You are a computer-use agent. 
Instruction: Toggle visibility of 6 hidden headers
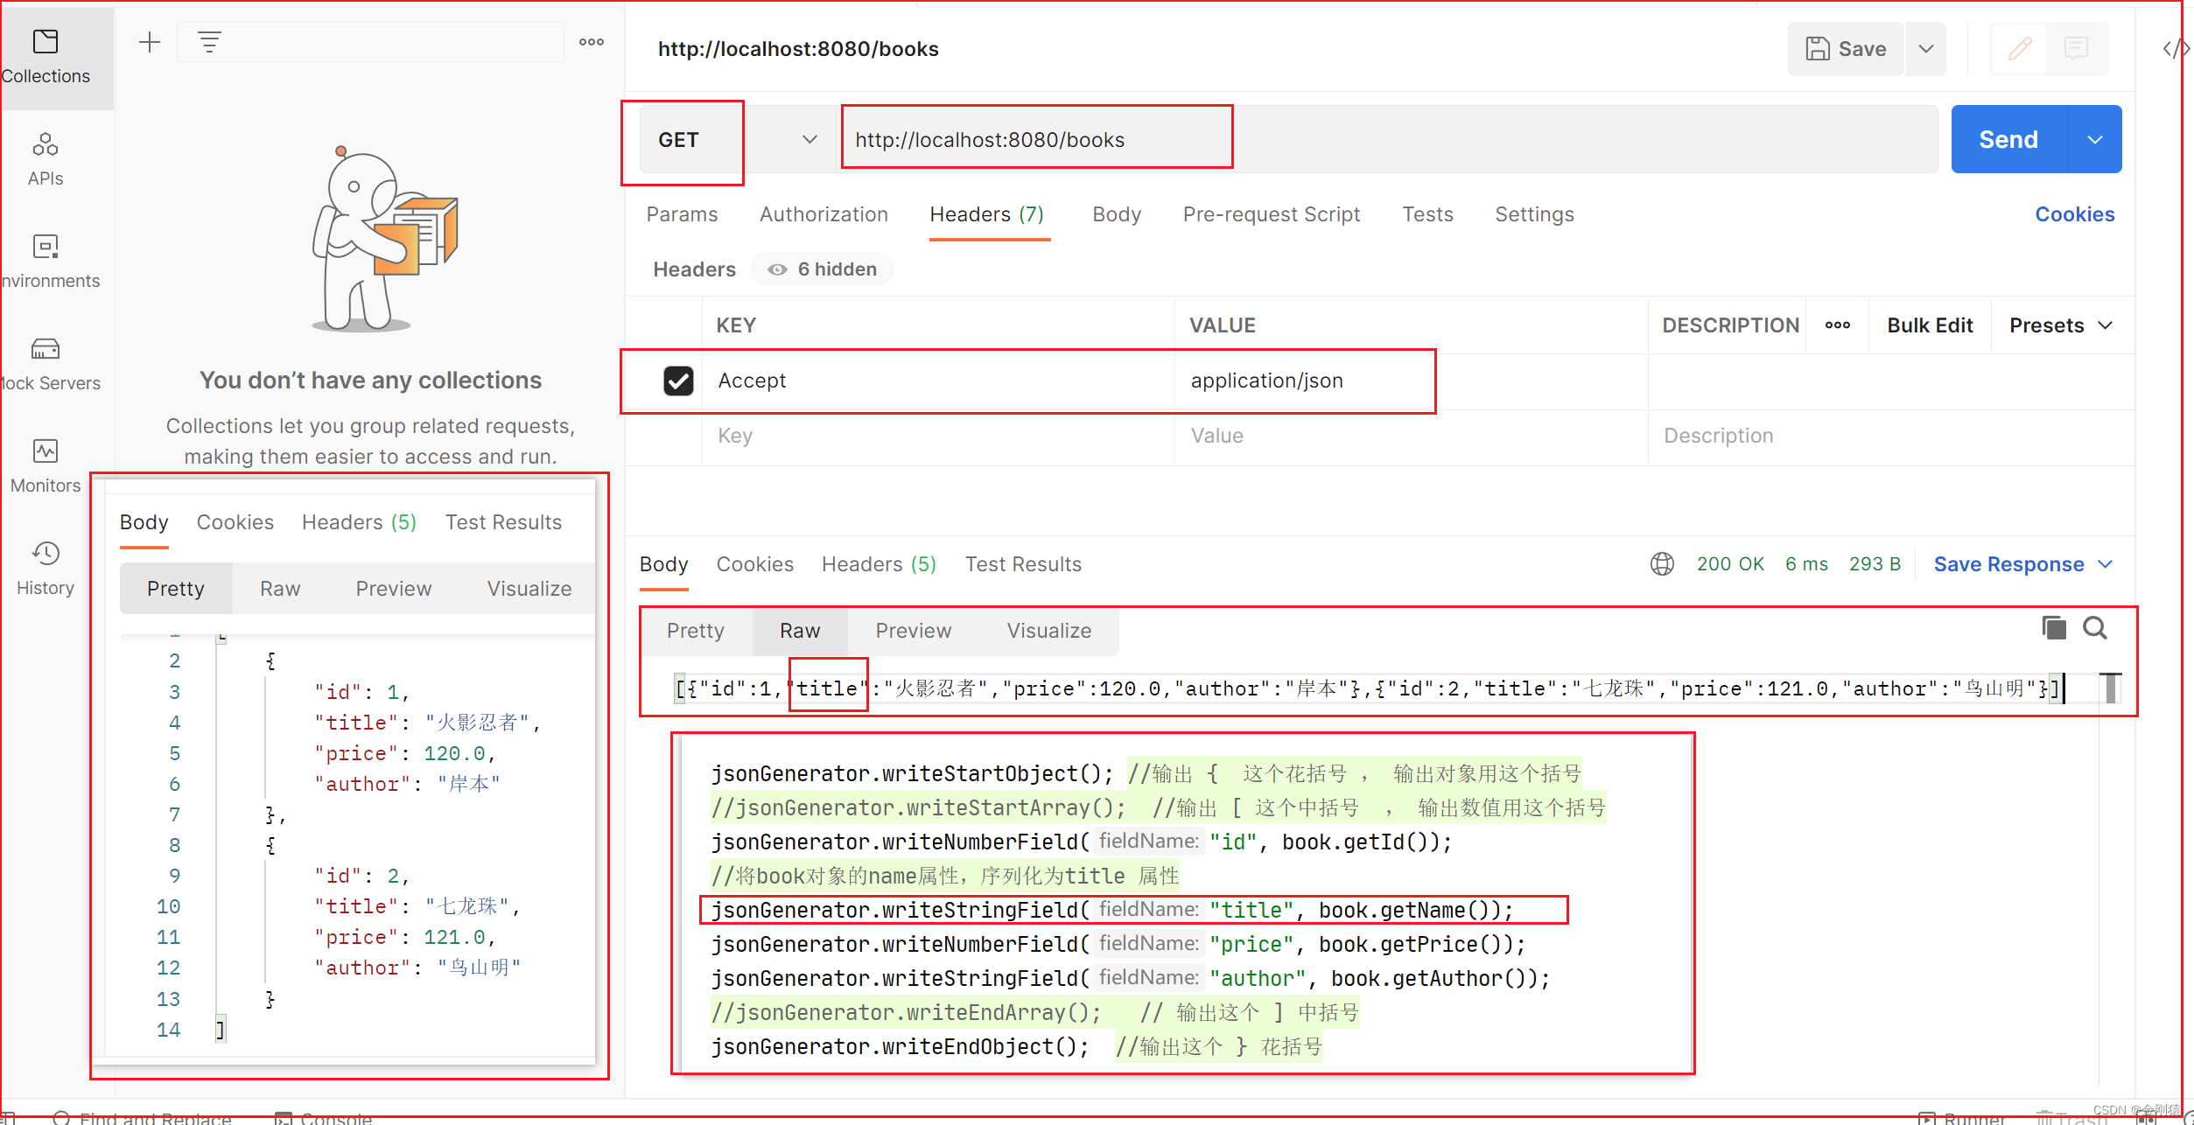(x=814, y=271)
